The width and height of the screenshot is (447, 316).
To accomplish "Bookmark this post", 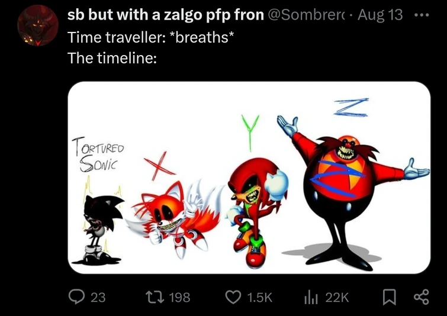I will click(390, 297).
